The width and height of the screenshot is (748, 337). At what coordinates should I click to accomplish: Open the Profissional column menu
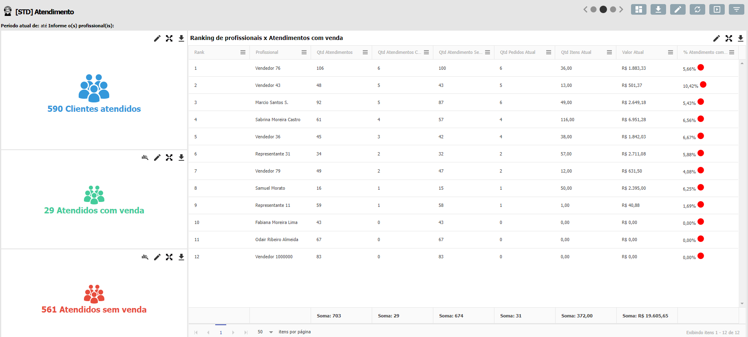pyautogui.click(x=304, y=52)
